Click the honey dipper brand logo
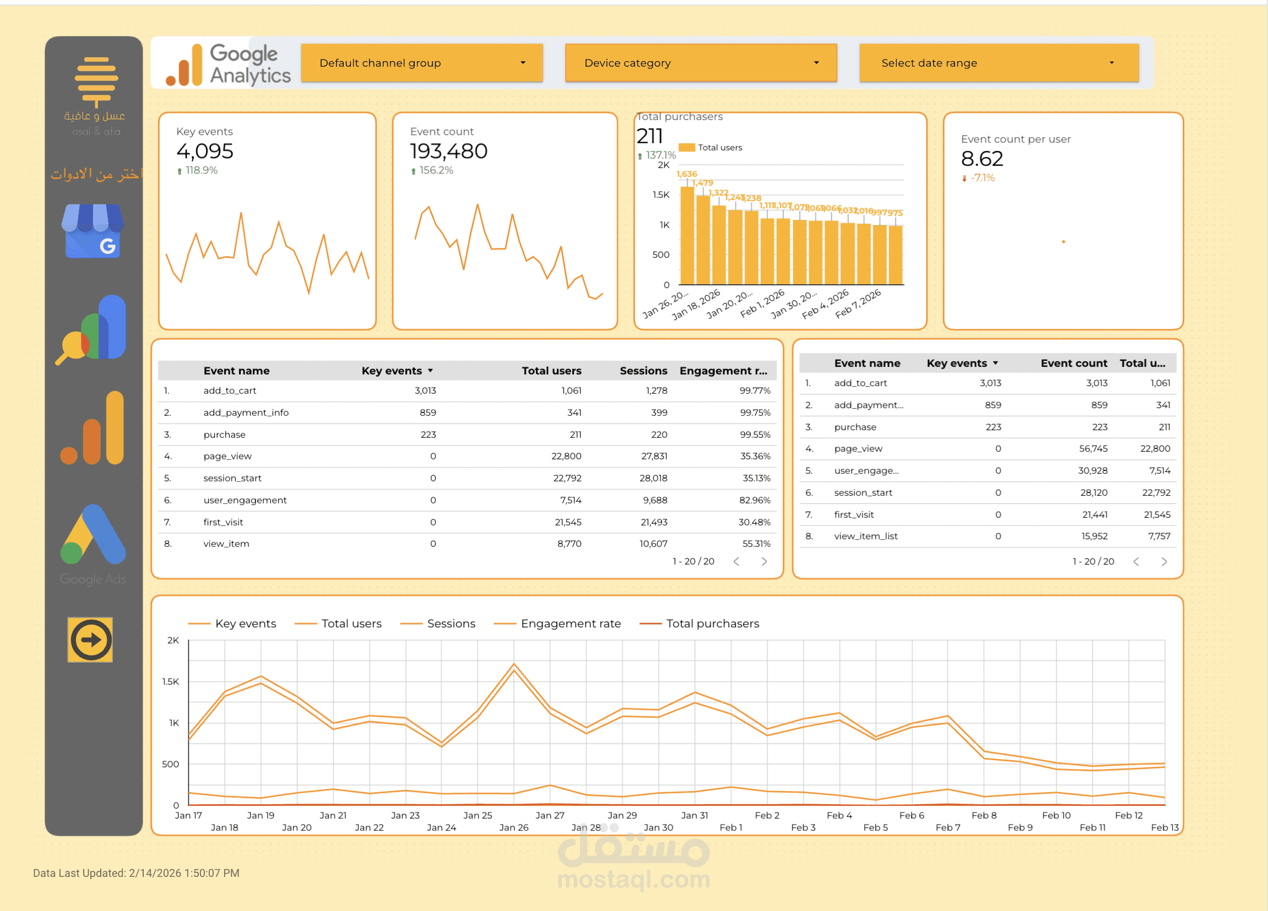Screen dimensions: 1268x911 (x=96, y=82)
